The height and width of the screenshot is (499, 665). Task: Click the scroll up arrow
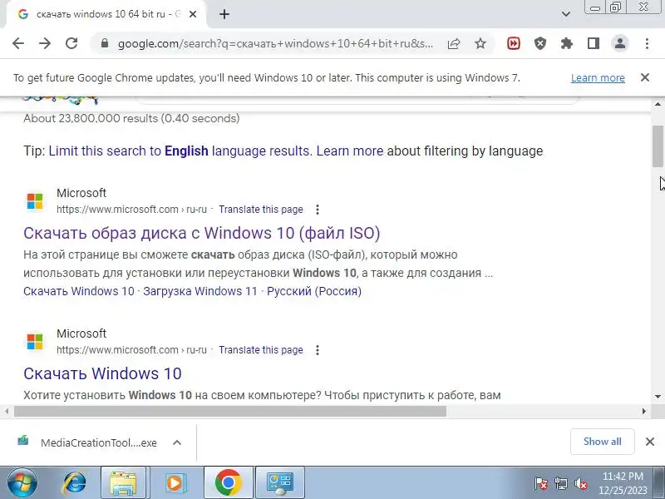coord(658,104)
